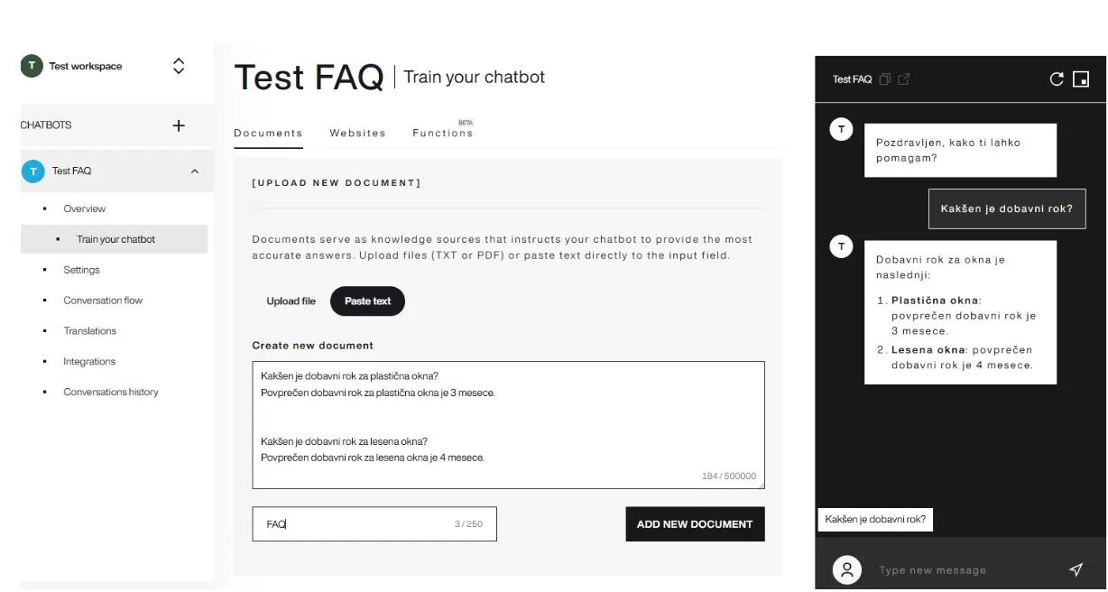Screen dimensions: 1108x592
Task: Open Conversation flow in sidebar
Action: pyautogui.click(x=103, y=301)
